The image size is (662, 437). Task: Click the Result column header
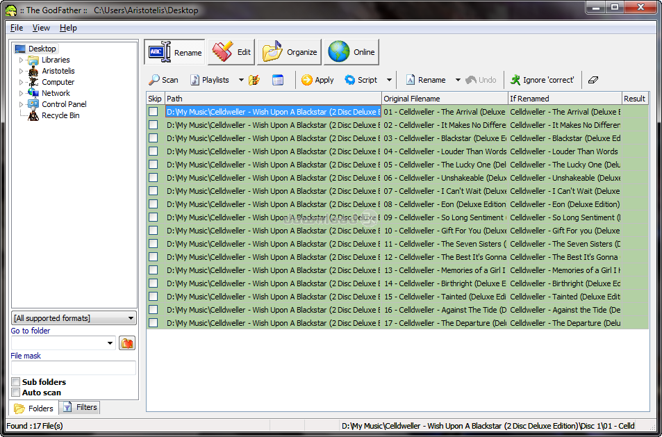click(635, 99)
